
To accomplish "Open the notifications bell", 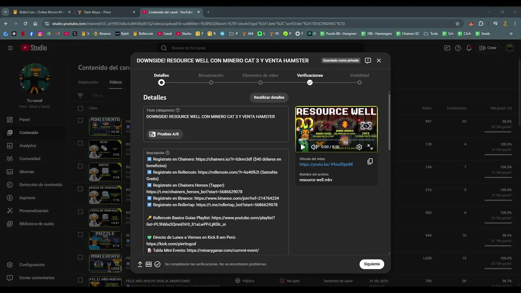I will pyautogui.click(x=469, y=48).
